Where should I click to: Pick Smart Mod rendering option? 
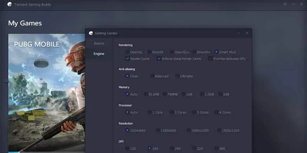[x=216, y=52]
